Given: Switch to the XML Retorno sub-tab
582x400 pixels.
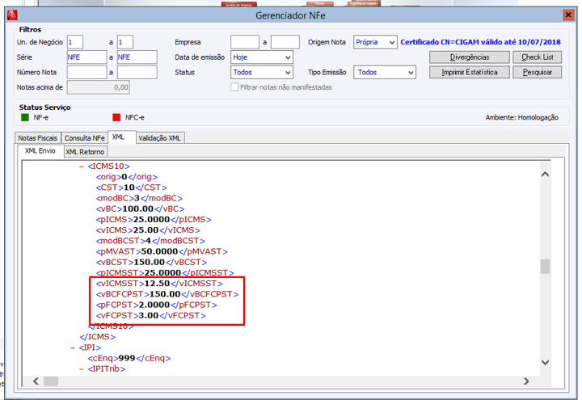Looking at the screenshot, I should click(x=85, y=152).
